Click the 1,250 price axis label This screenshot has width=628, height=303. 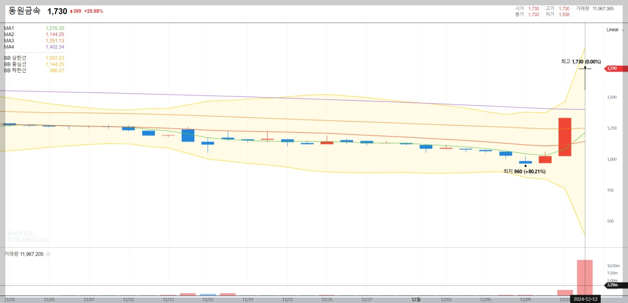(x=612, y=128)
